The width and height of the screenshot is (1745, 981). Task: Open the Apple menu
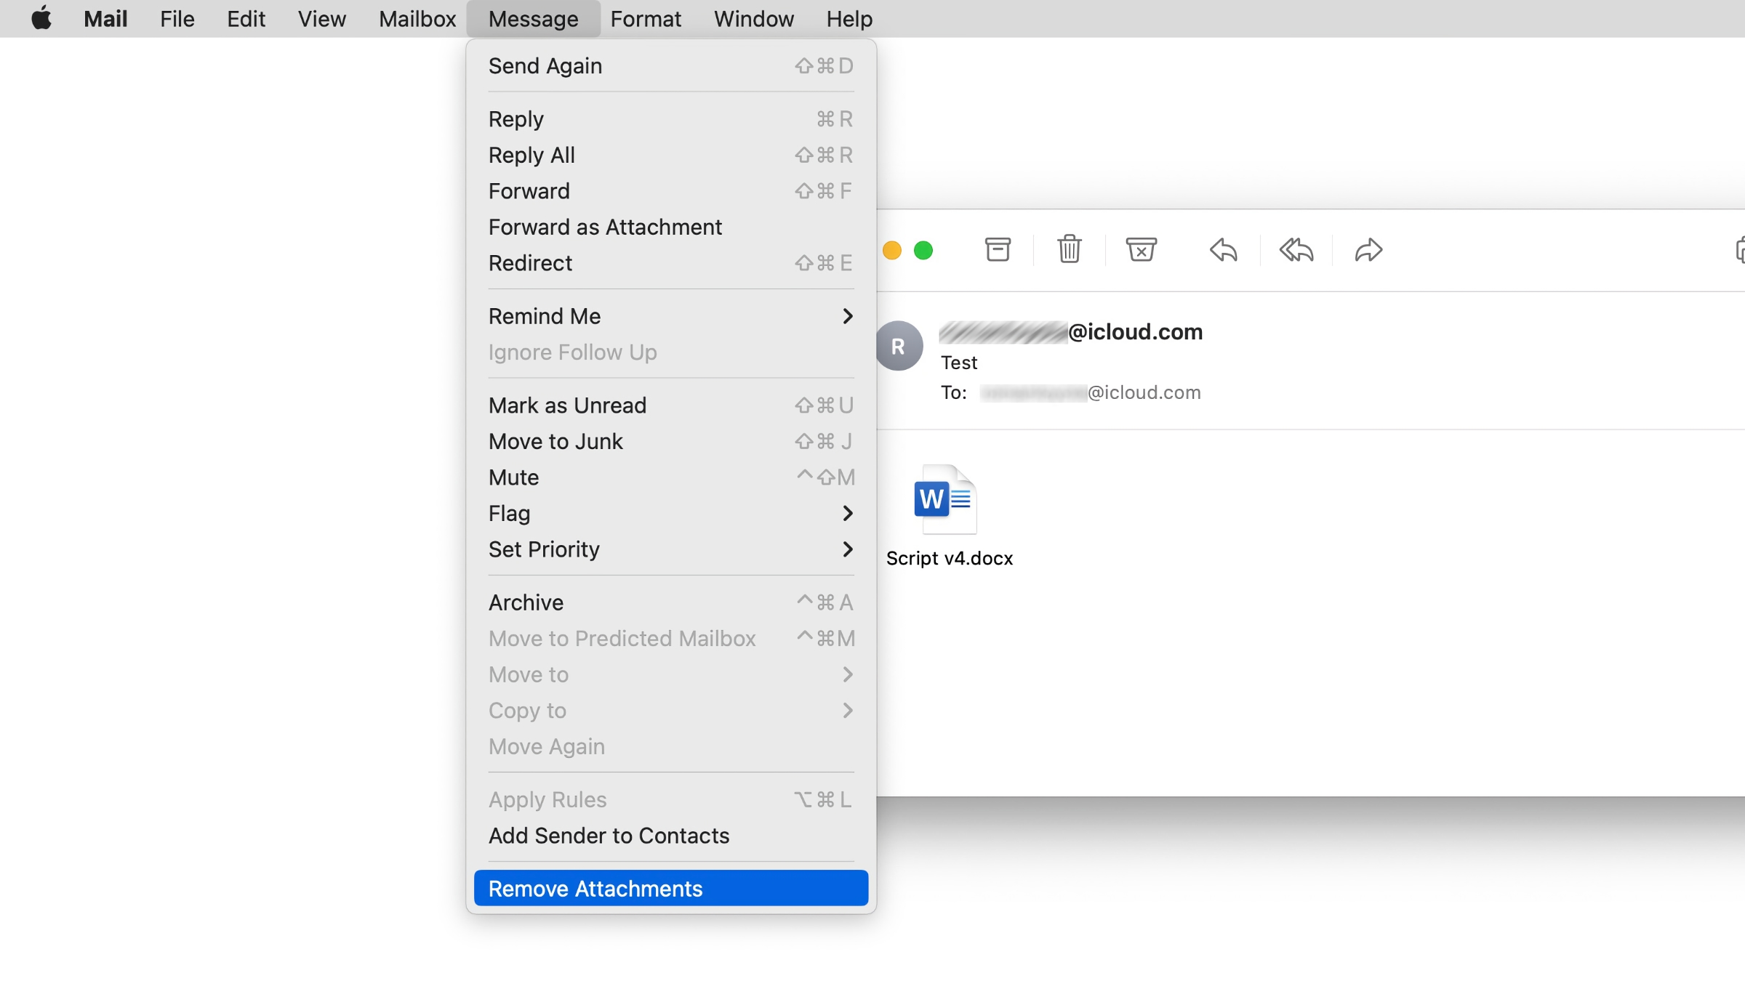pyautogui.click(x=41, y=18)
